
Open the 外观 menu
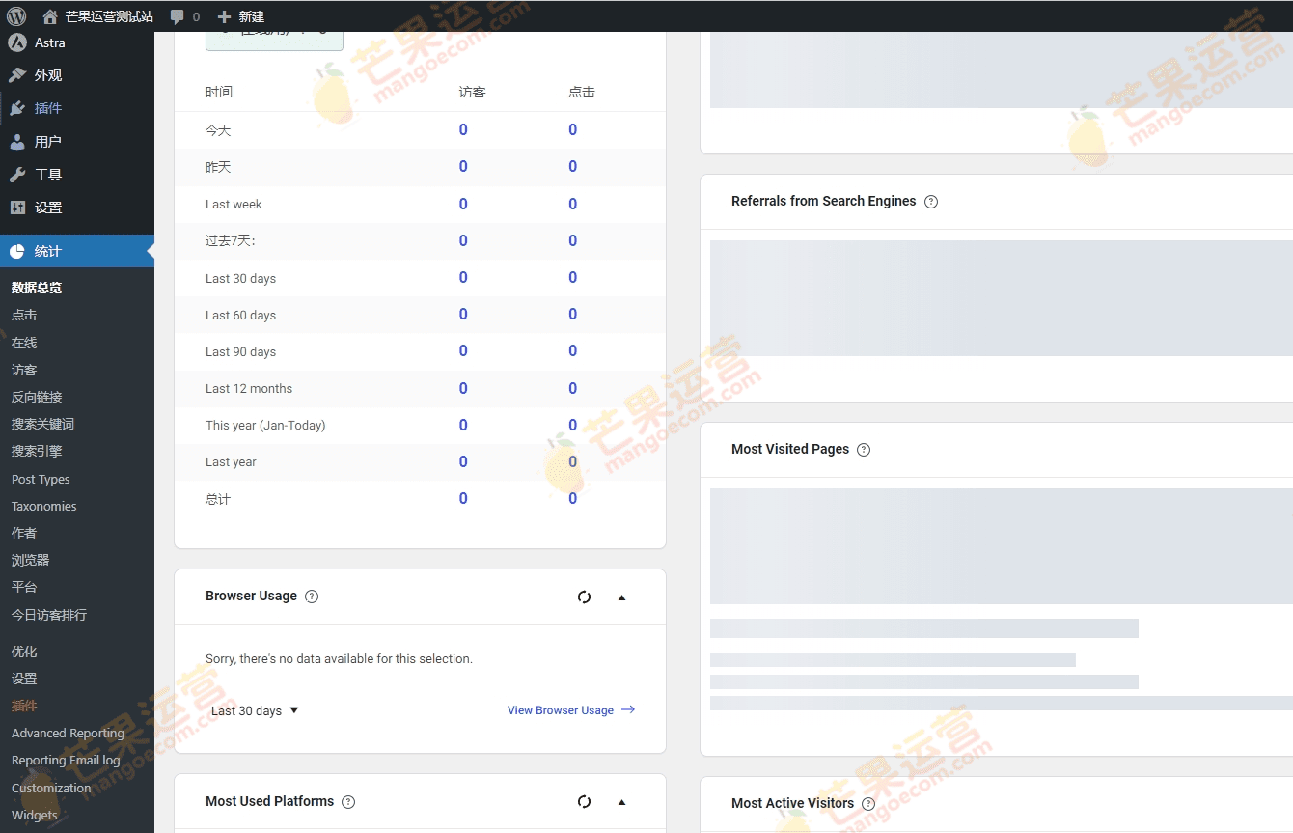coord(77,75)
